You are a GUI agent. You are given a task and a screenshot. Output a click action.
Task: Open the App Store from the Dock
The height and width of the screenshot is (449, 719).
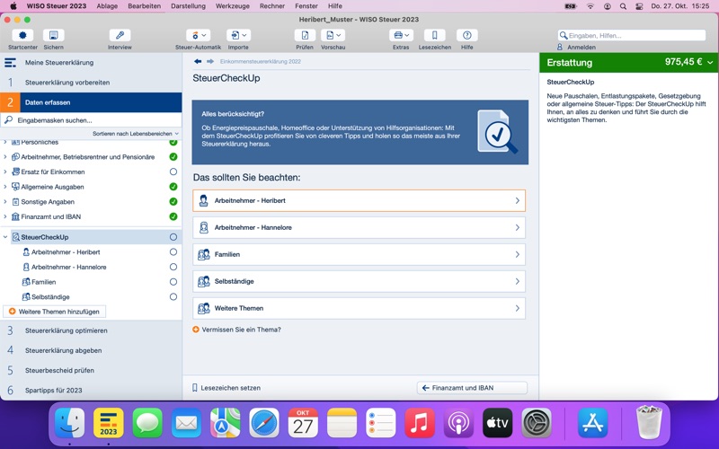point(593,423)
